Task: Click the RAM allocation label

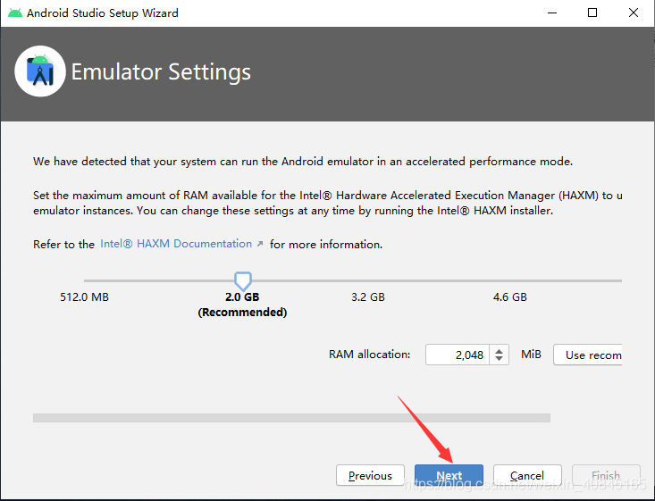Action: (x=370, y=355)
